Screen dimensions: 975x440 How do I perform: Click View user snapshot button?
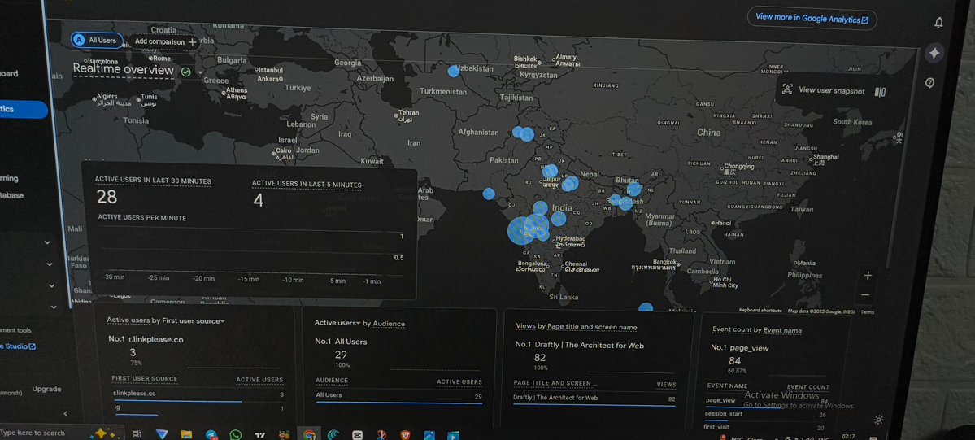pyautogui.click(x=831, y=91)
